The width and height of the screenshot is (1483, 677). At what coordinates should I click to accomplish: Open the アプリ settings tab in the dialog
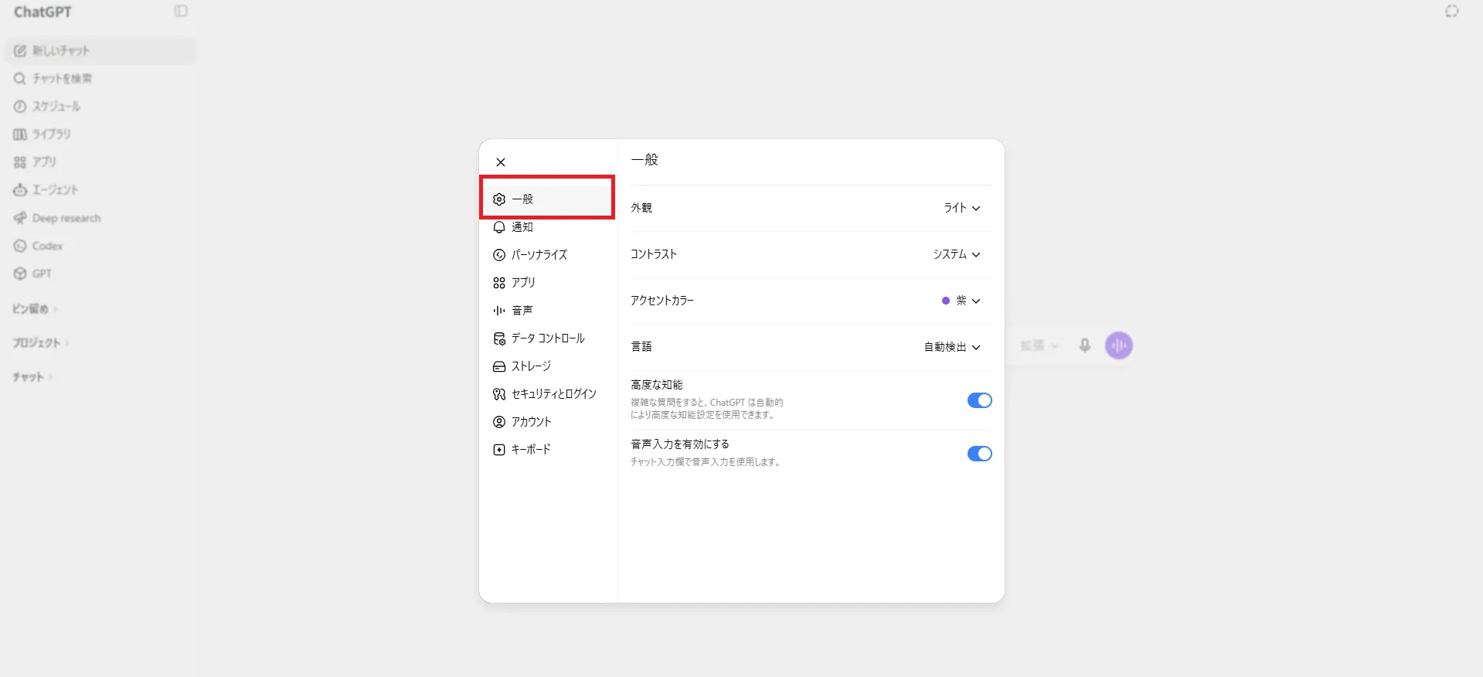pos(548,283)
